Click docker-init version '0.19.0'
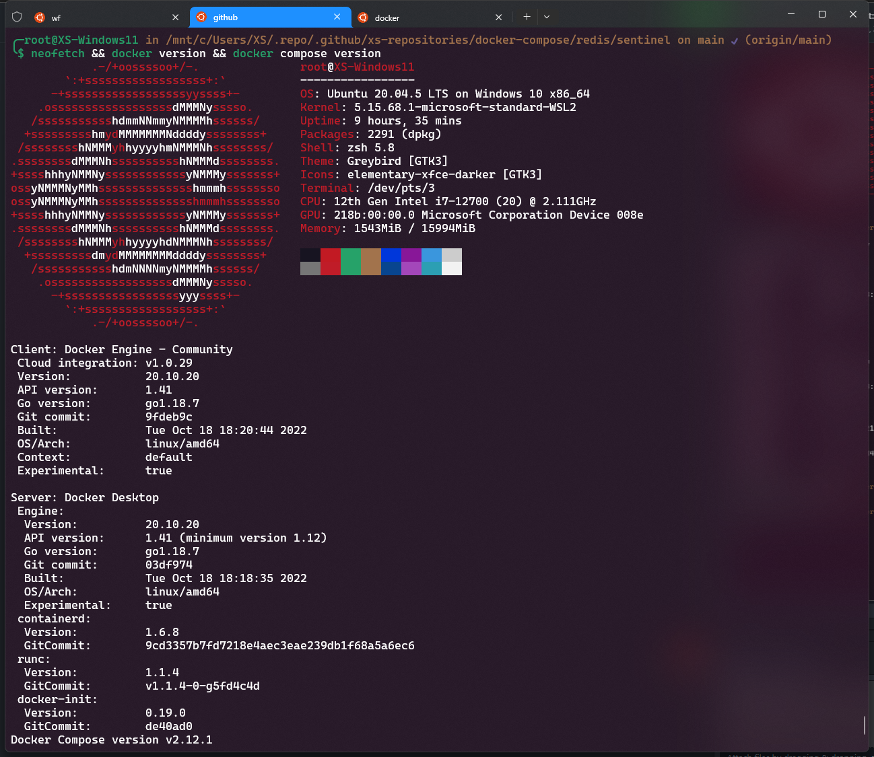874x757 pixels. point(166,713)
